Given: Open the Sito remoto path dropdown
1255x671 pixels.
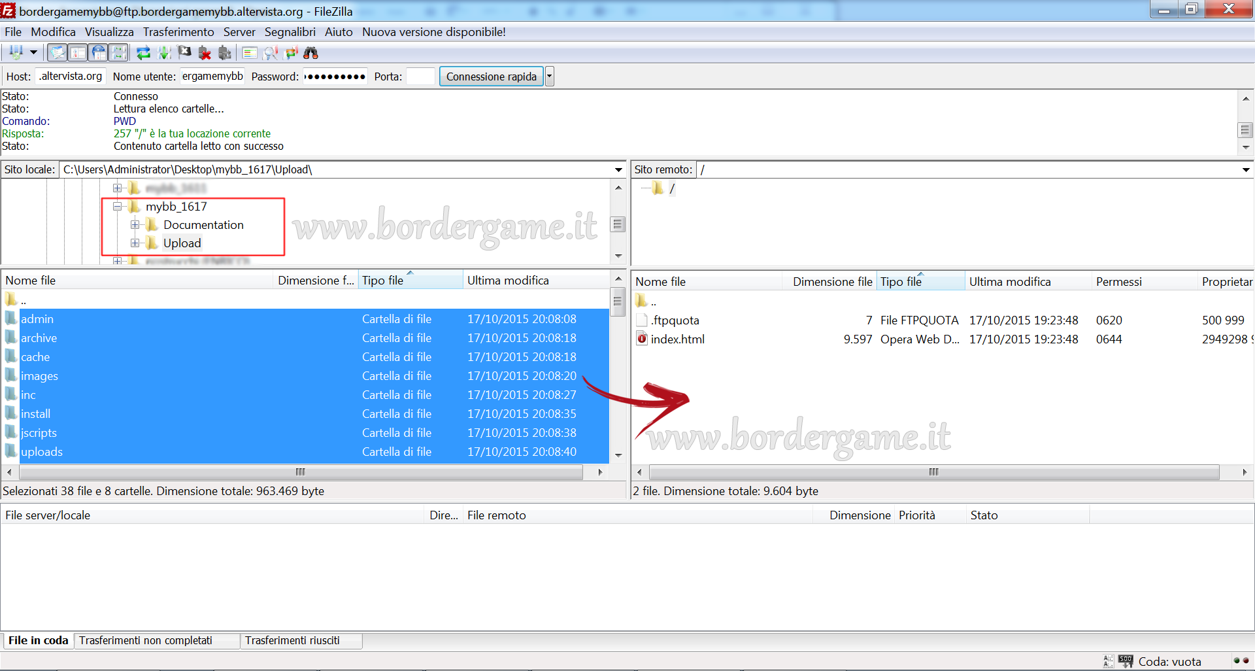Looking at the screenshot, I should [1246, 170].
